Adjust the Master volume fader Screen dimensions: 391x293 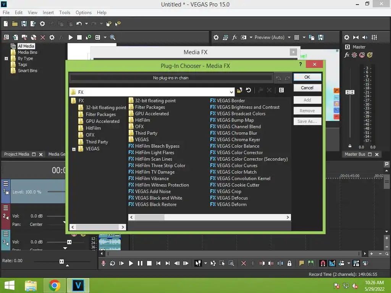[x=350, y=92]
